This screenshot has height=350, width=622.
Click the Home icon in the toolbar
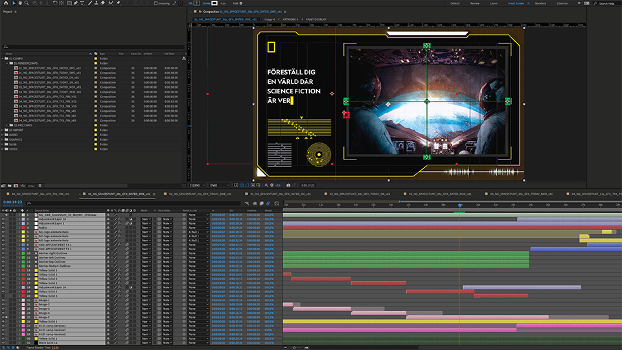pyautogui.click(x=6, y=3)
